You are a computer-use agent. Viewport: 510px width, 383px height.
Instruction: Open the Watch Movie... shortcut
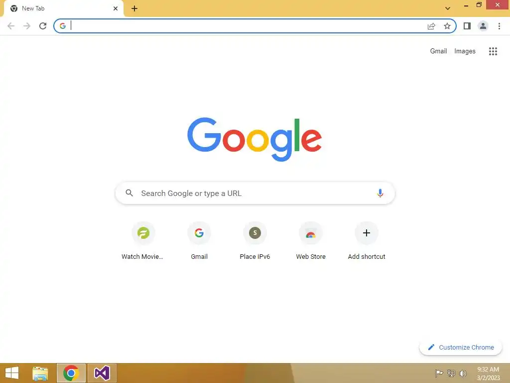point(143,241)
